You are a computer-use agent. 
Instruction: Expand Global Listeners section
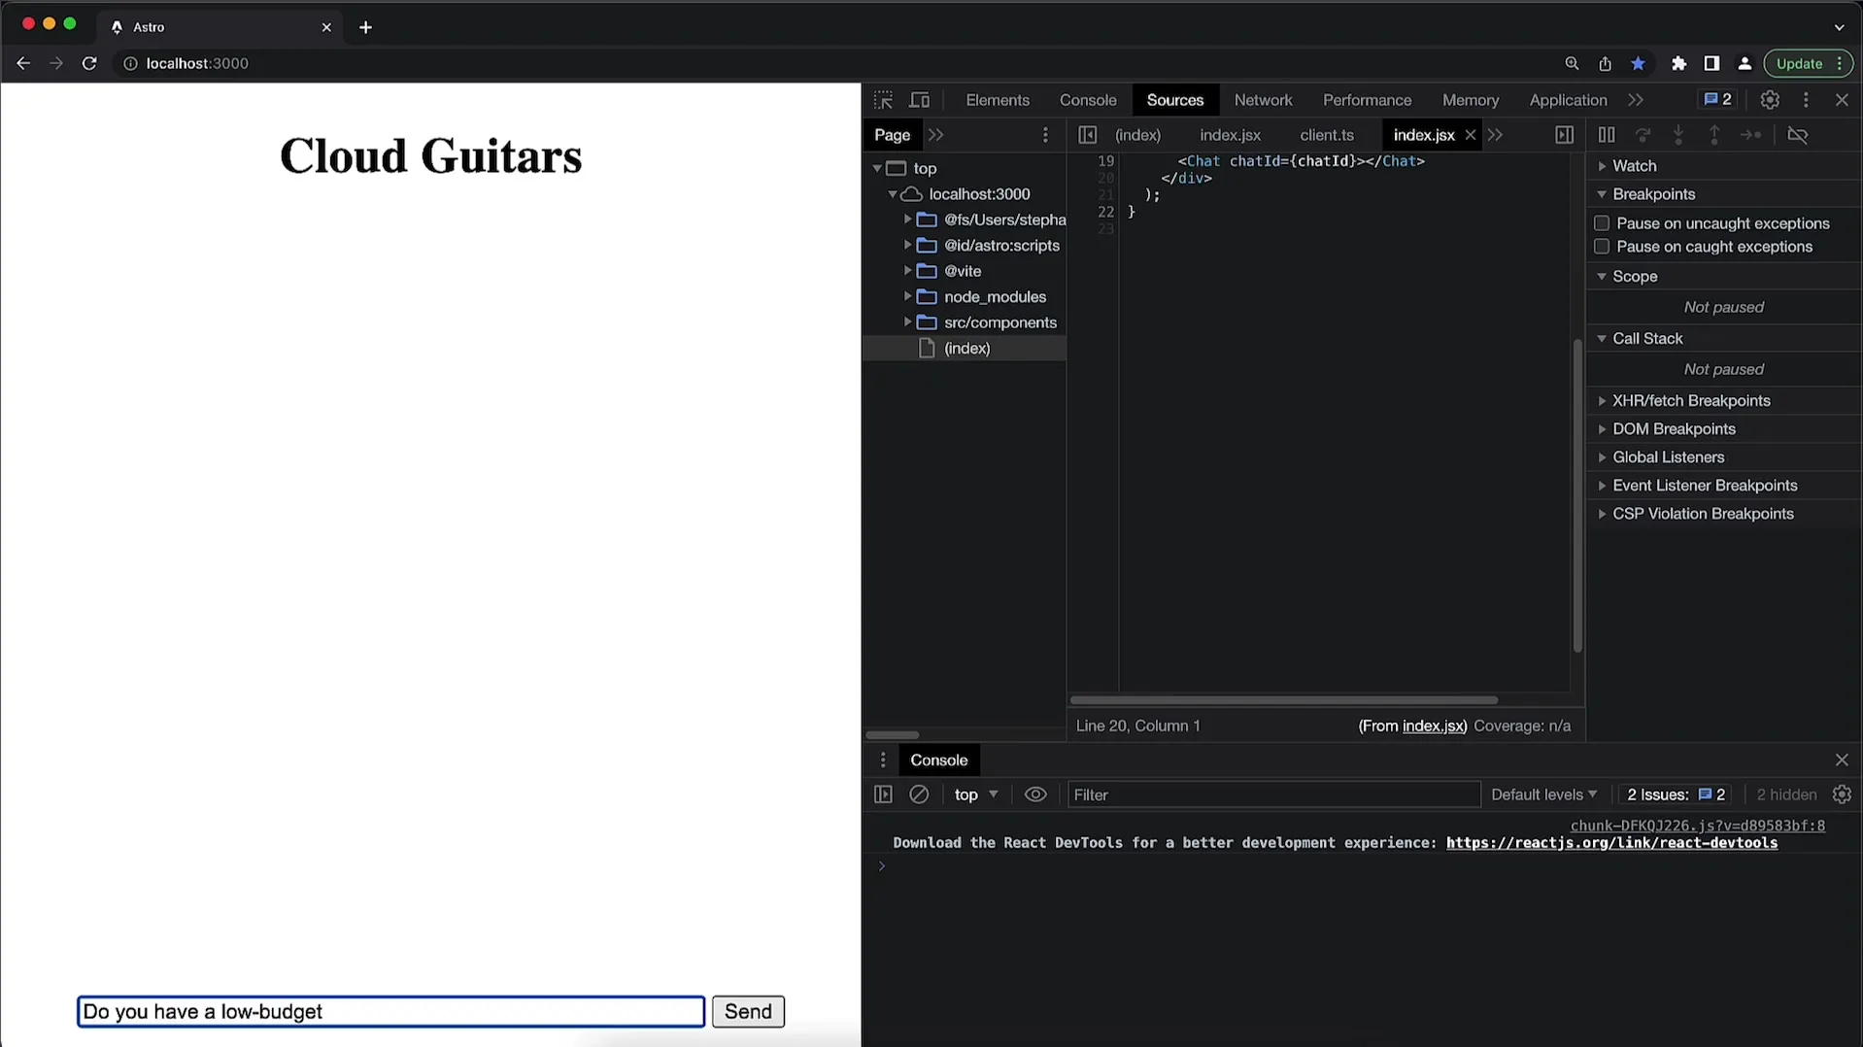click(1602, 457)
